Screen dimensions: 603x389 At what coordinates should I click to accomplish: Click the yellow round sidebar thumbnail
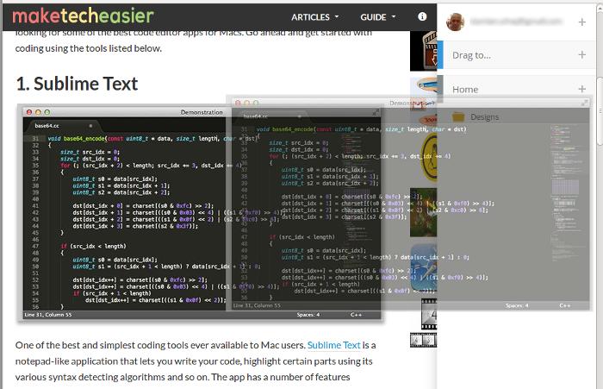[429, 157]
